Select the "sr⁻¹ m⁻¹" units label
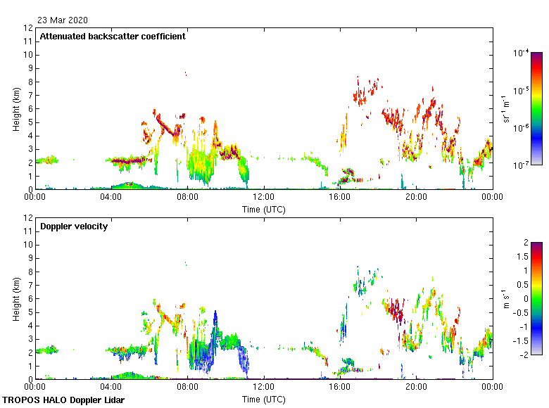 (507, 109)
